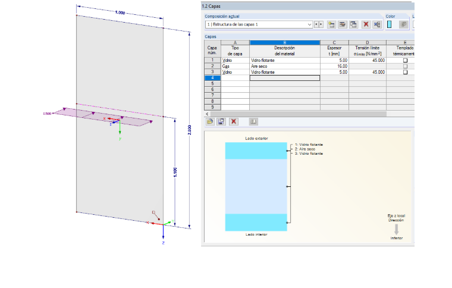Select row header 9
This screenshot has width=452, height=288.
click(212, 107)
